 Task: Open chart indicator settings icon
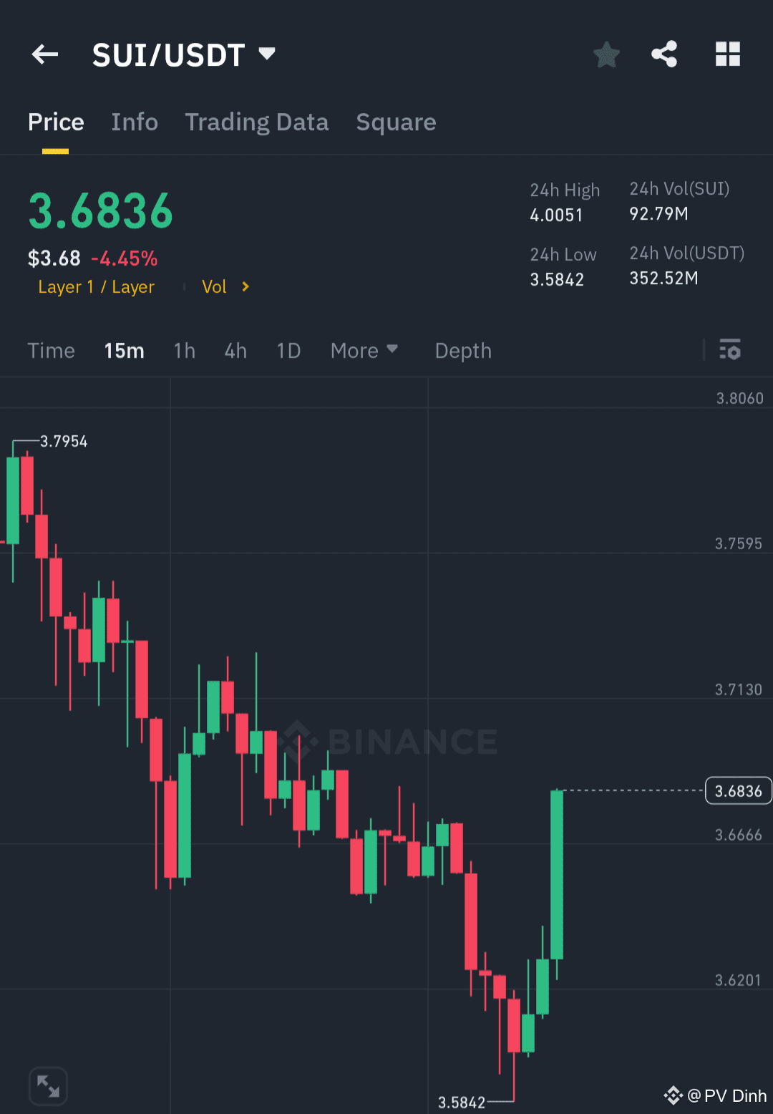731,350
